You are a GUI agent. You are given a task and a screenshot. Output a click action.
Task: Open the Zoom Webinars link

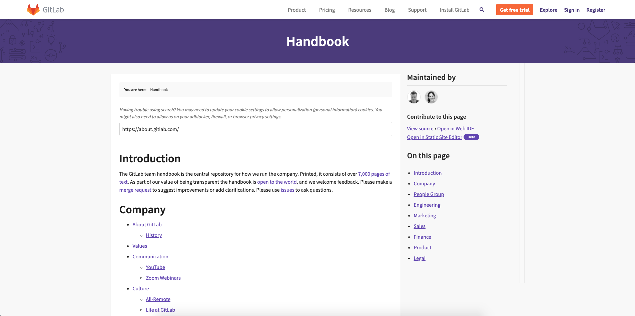tap(163, 278)
